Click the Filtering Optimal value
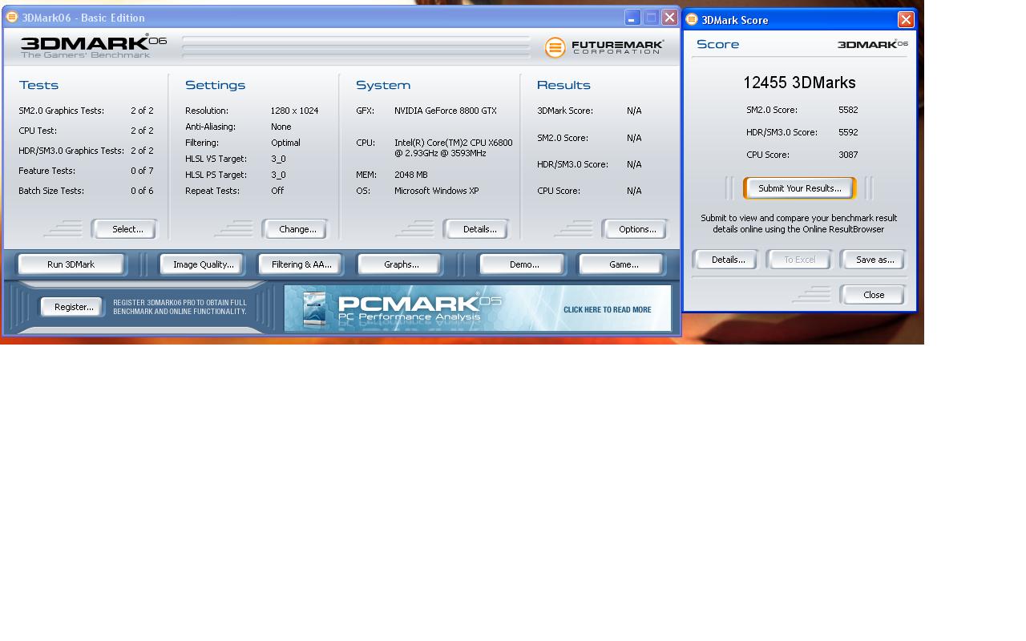The height and width of the screenshot is (641, 1026). point(285,143)
